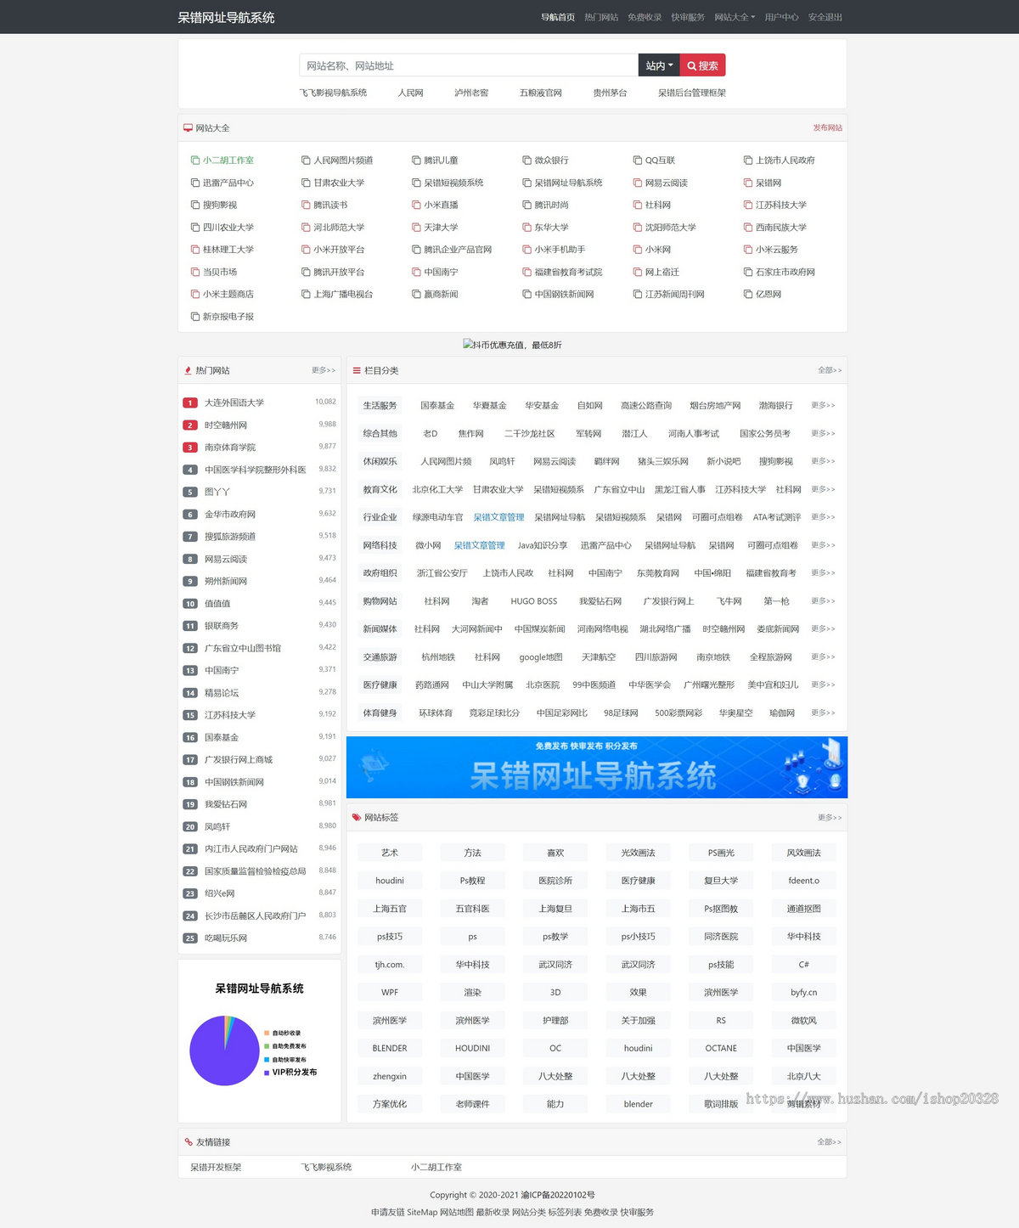Open 贵州茅台 quick link under search

(610, 93)
